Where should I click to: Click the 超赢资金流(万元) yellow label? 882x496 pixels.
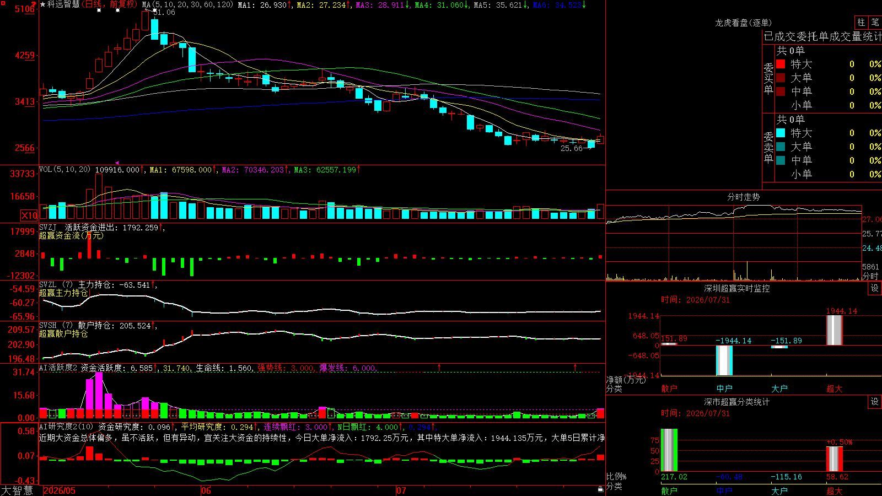point(71,235)
